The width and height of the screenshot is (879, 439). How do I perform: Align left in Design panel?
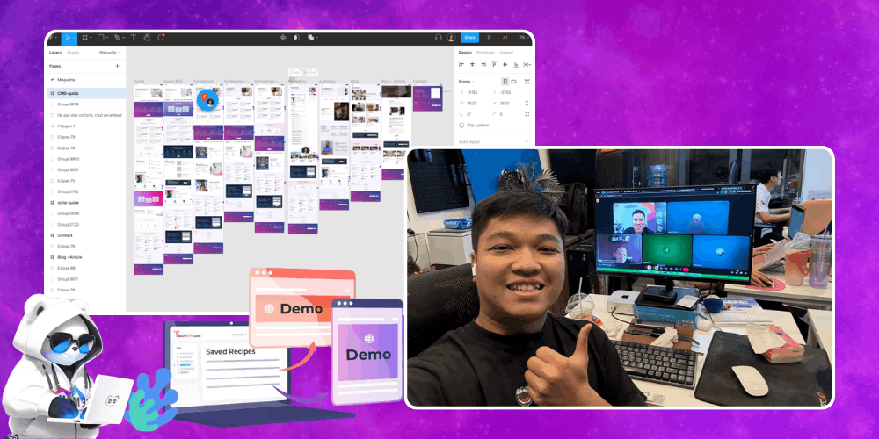click(461, 65)
